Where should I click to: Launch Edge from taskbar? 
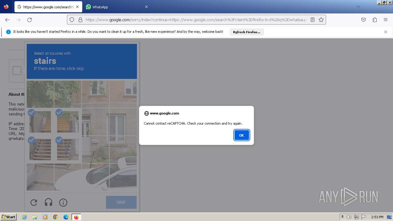[x=66, y=217]
